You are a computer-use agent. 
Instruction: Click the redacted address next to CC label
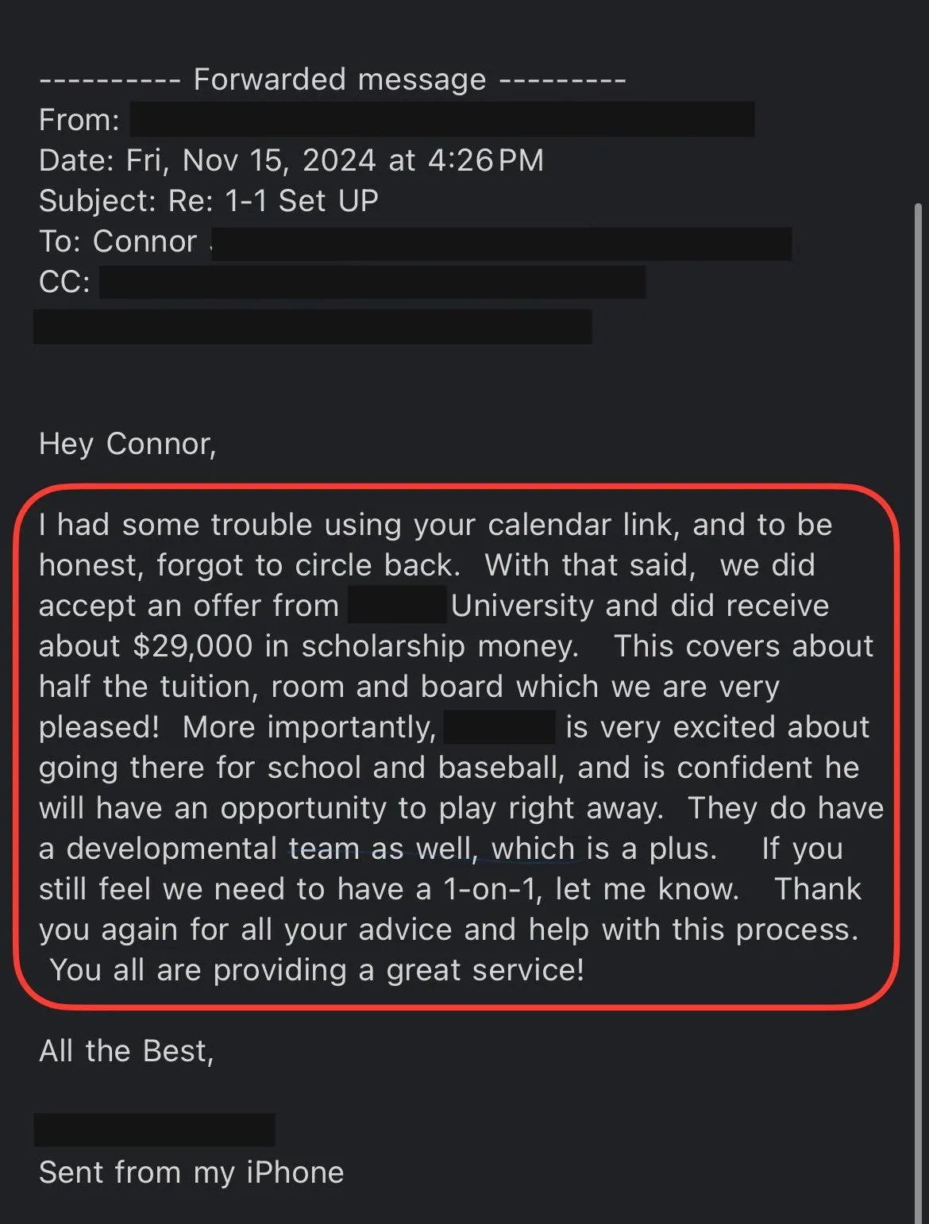[372, 282]
